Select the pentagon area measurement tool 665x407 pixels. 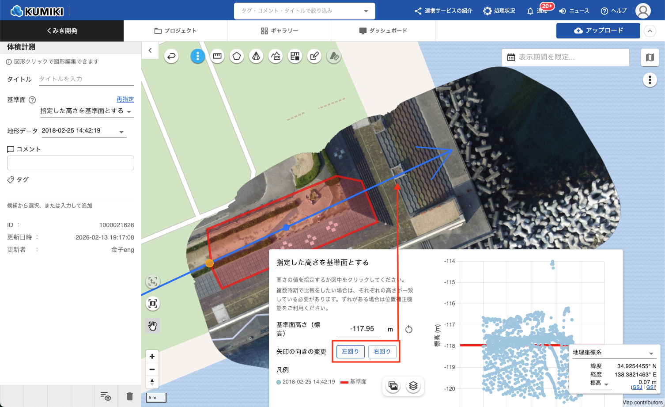click(237, 56)
